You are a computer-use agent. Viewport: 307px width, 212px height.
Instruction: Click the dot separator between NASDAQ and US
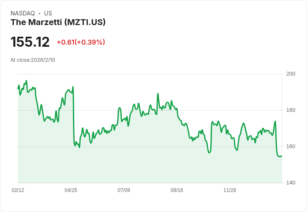(x=40, y=13)
